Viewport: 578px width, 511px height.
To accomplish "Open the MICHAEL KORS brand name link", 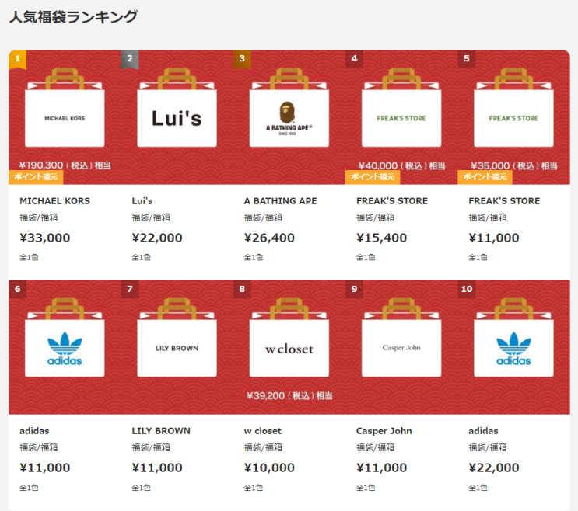I will [x=54, y=201].
